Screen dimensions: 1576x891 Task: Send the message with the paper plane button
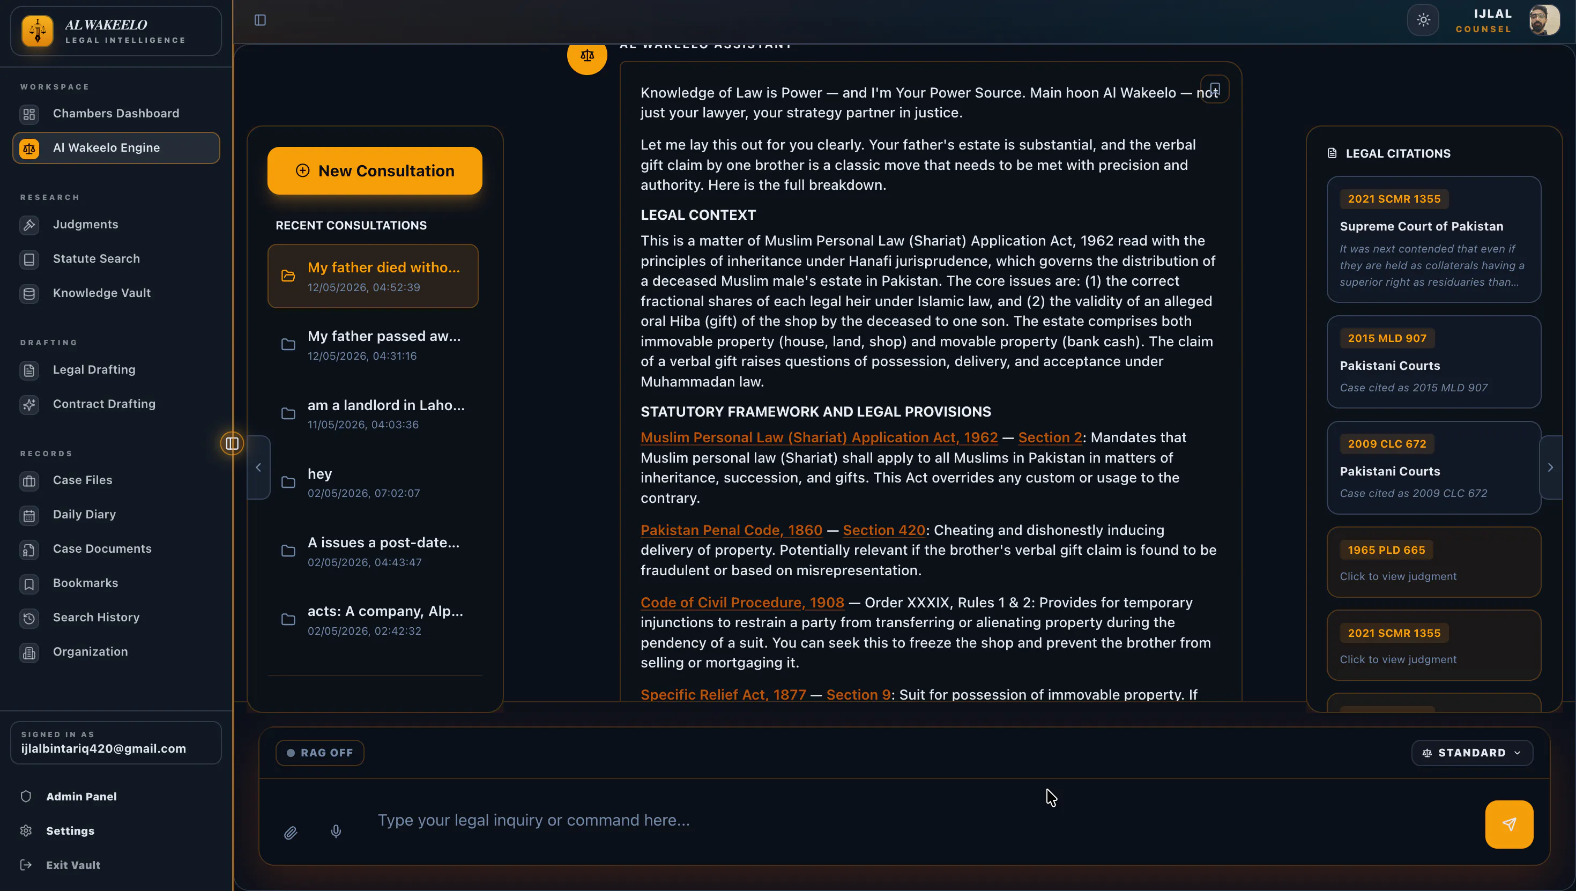coord(1508,825)
